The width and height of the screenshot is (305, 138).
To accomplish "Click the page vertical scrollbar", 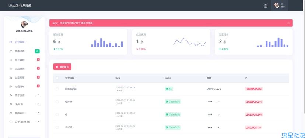I will pos(304,62).
